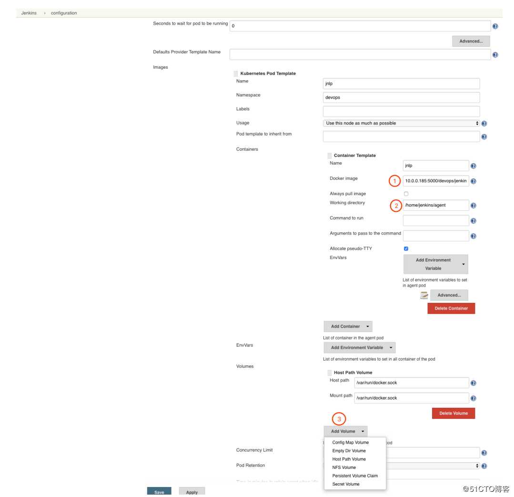This screenshot has width=514, height=497.
Task: Open help icon beside Usage dropdown
Action: click(484, 124)
